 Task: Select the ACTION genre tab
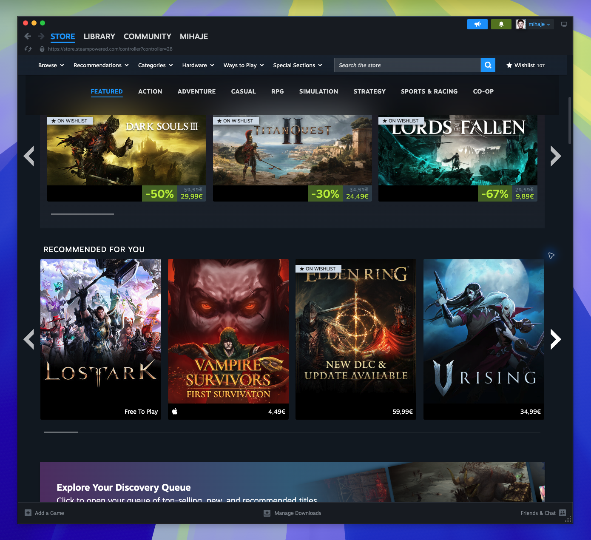click(x=150, y=91)
